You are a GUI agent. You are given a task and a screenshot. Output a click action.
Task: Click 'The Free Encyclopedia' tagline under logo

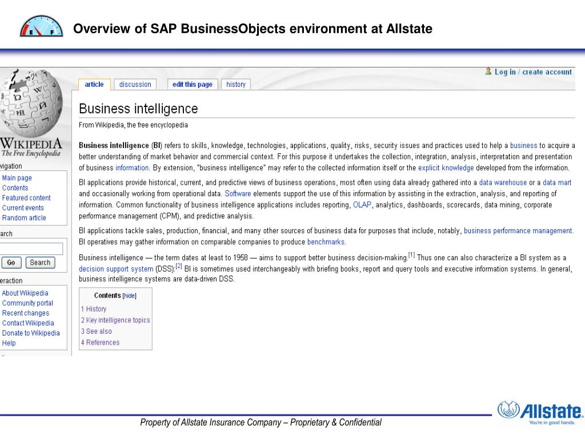coord(31,153)
